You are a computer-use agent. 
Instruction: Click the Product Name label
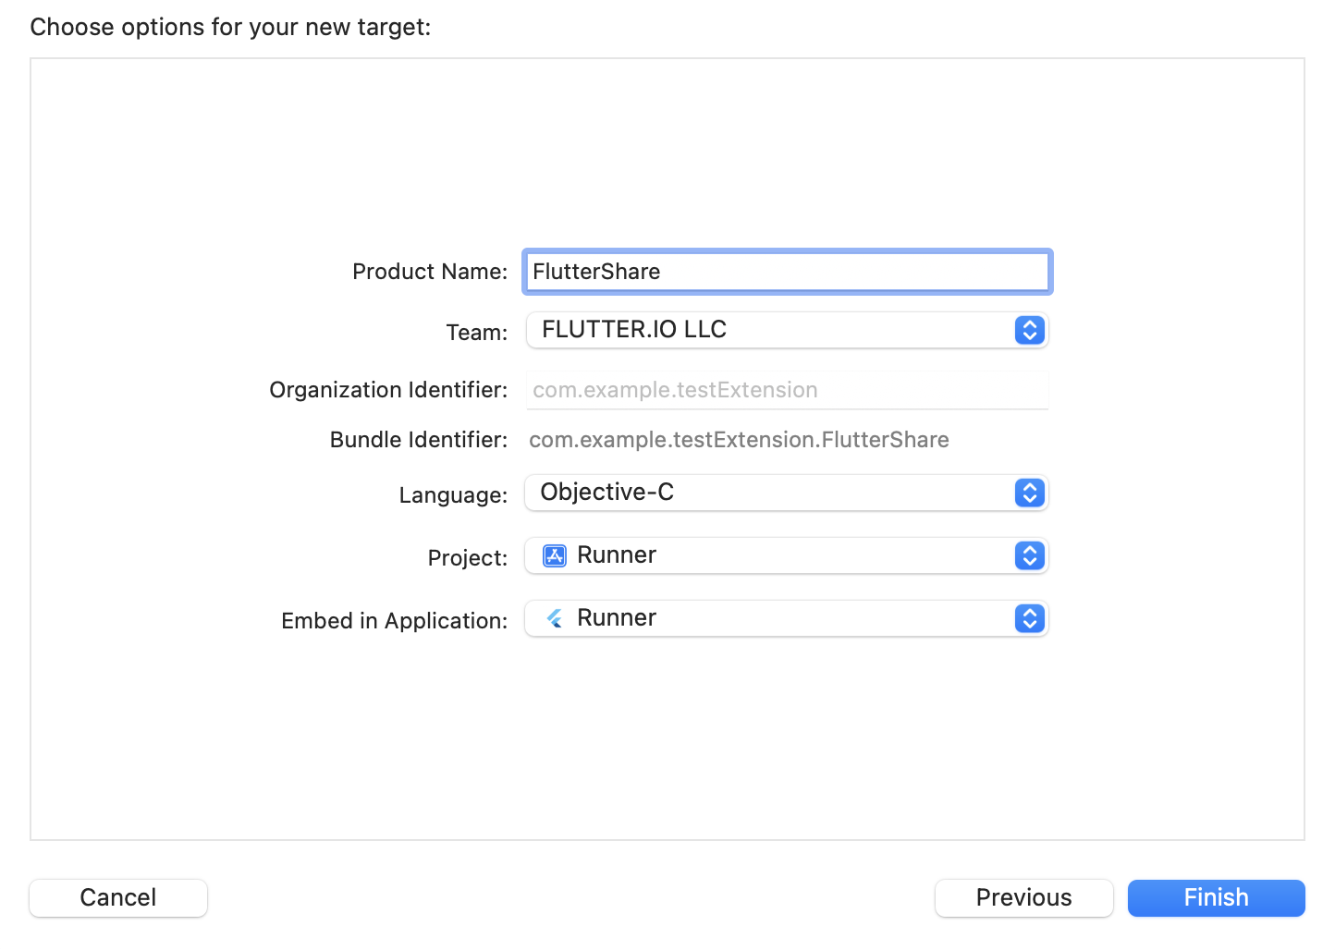pyautogui.click(x=429, y=272)
